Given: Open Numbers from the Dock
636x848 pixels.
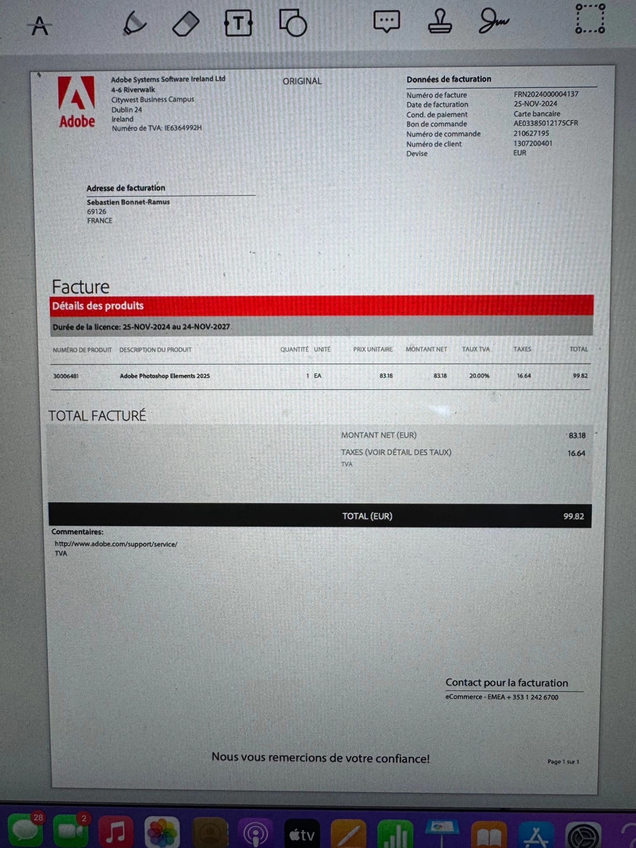Looking at the screenshot, I should pos(395,834).
